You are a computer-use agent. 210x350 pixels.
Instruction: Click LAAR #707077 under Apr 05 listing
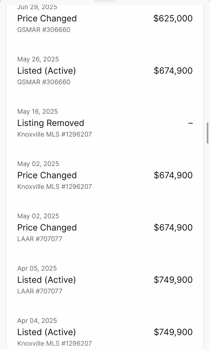point(40,291)
